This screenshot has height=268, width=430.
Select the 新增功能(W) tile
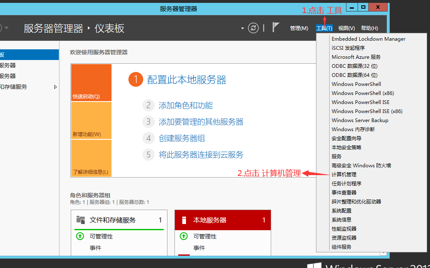click(x=91, y=120)
